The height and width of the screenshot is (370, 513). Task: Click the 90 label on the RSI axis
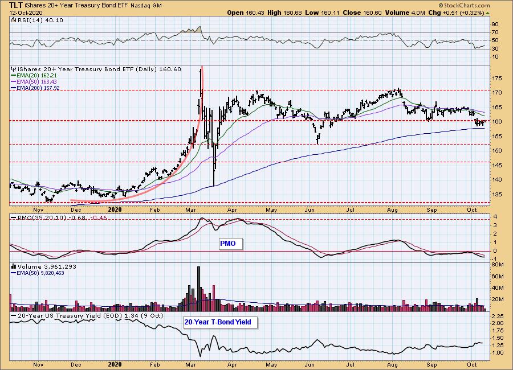[495, 24]
